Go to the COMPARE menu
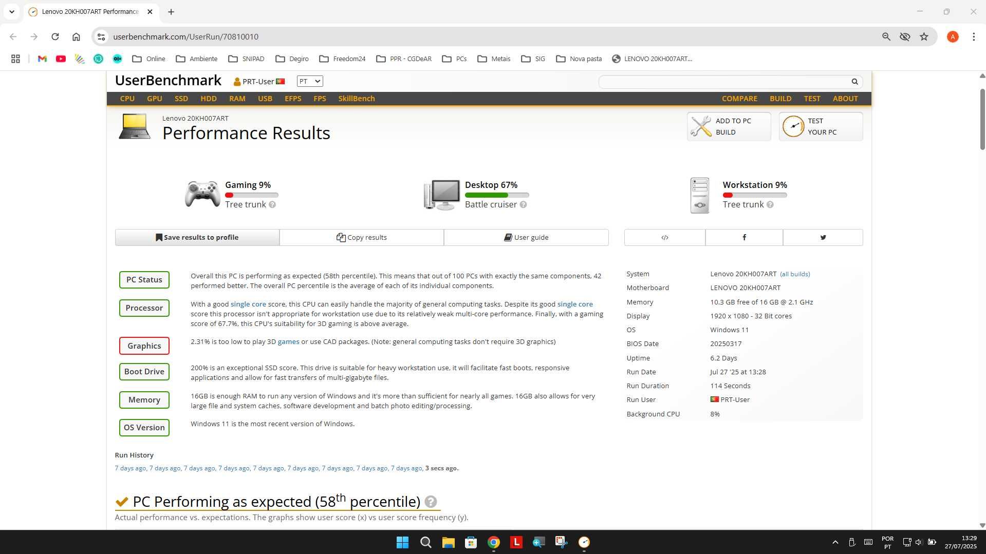Screen dimensions: 986x554 click(x=739, y=99)
